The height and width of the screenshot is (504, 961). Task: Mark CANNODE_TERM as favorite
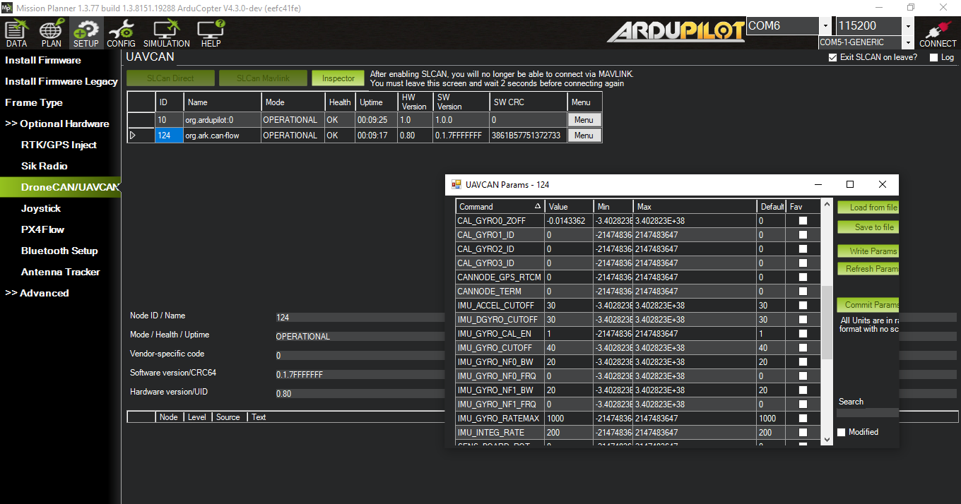[x=803, y=292]
